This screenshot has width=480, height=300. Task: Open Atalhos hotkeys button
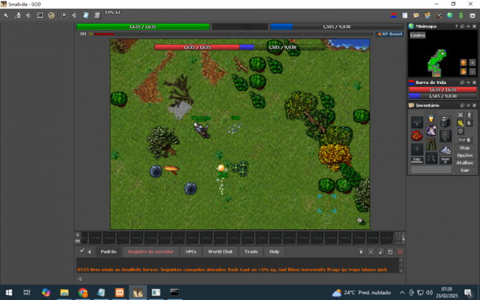(464, 163)
